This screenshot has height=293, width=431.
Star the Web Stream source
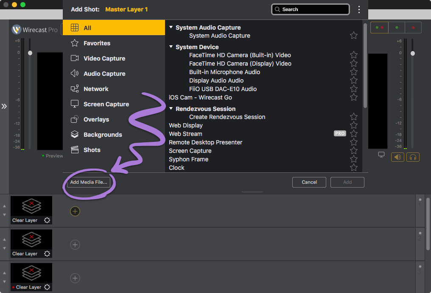pyautogui.click(x=354, y=134)
